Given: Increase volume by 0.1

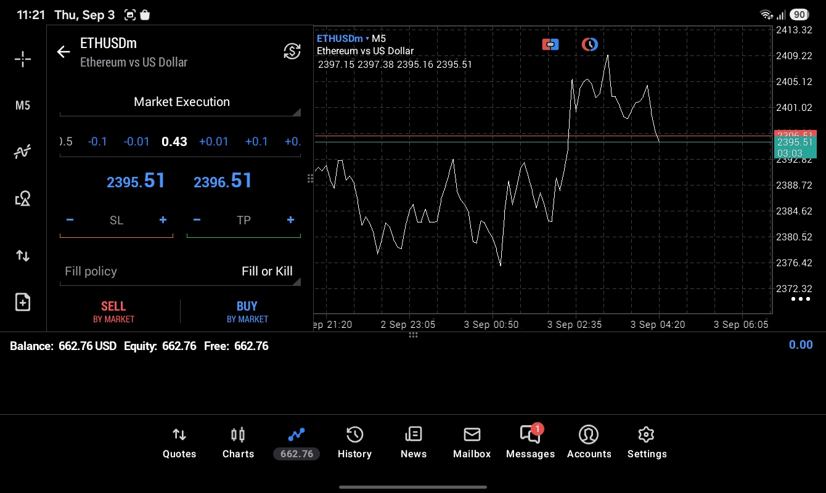Looking at the screenshot, I should tap(256, 142).
